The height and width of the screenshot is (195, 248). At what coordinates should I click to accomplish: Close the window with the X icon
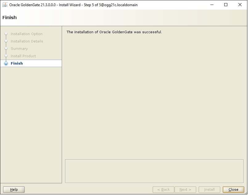click(x=240, y=5)
